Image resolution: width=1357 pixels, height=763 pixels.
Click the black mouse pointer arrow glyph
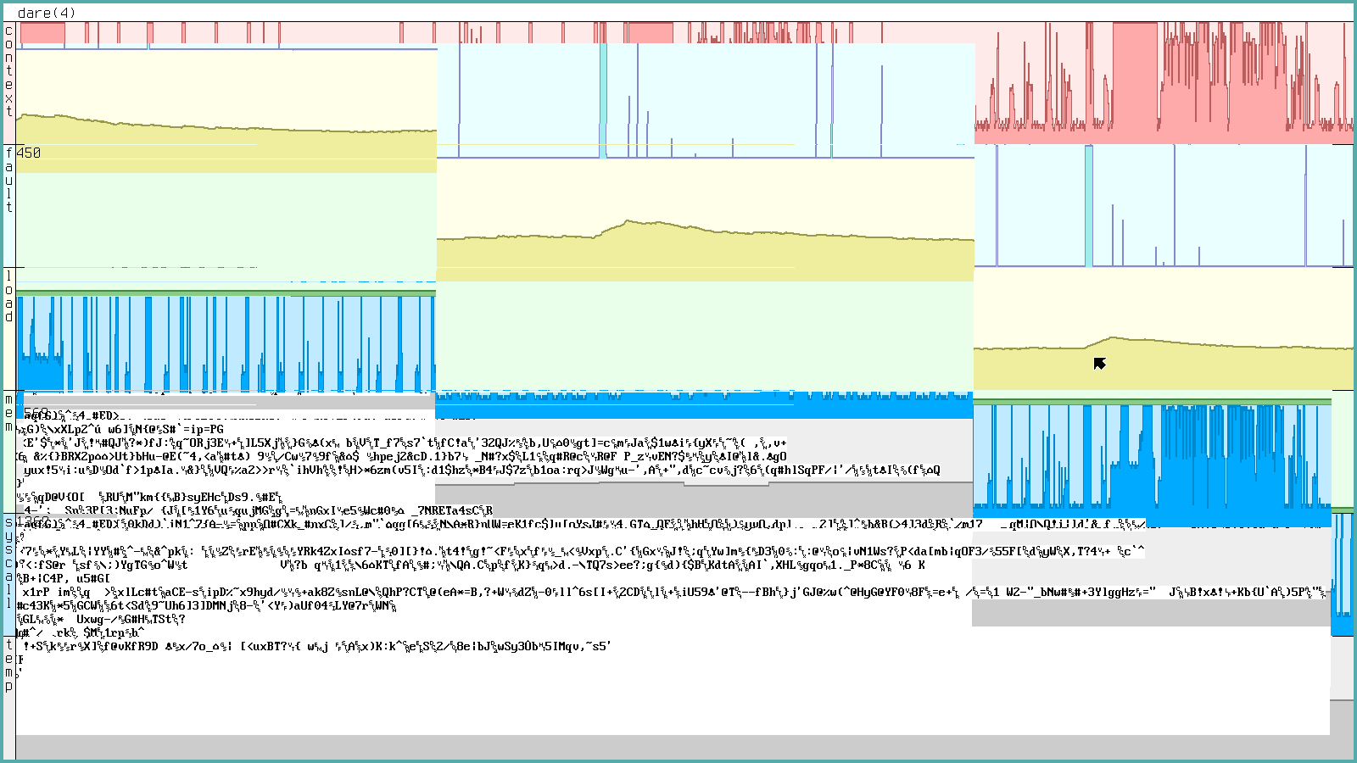(1099, 363)
